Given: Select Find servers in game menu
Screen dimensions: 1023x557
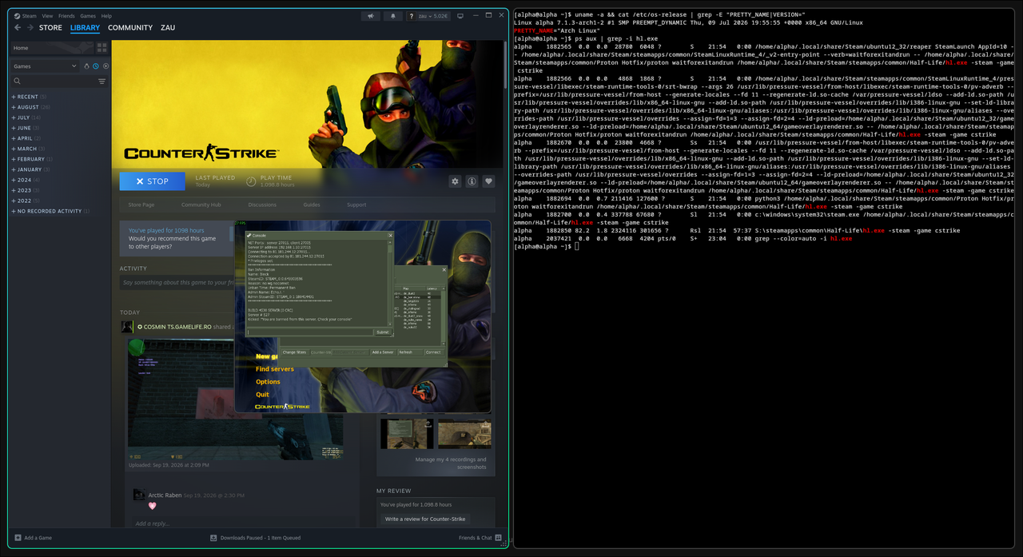Looking at the screenshot, I should (x=275, y=369).
